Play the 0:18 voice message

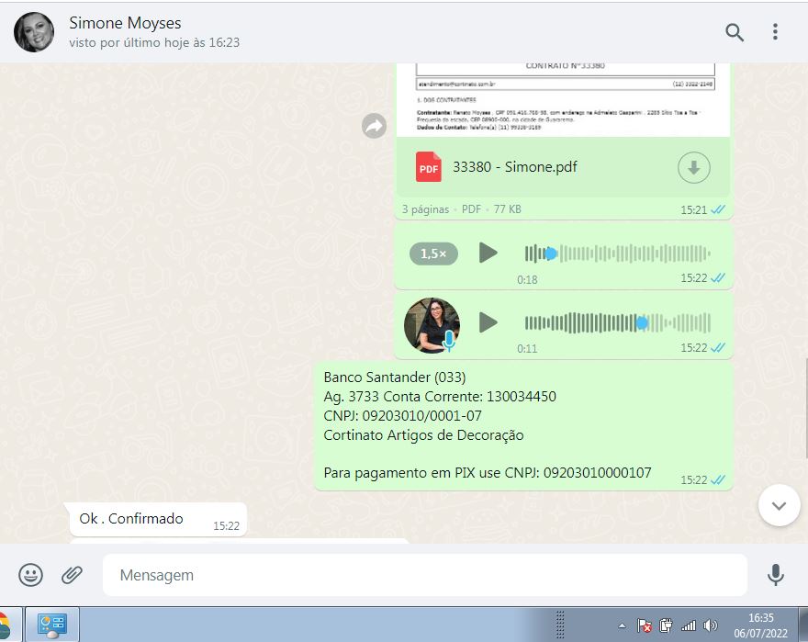(488, 253)
